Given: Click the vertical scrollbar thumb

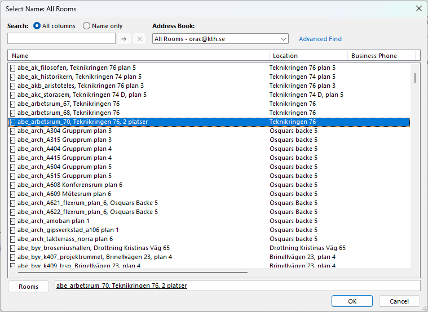Looking at the screenshot, I should pos(415,78).
